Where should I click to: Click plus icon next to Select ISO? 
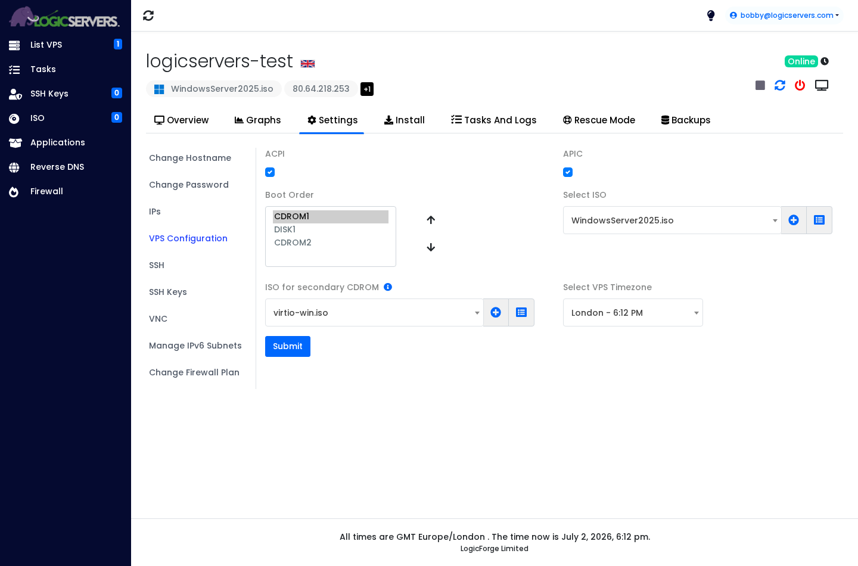794,220
